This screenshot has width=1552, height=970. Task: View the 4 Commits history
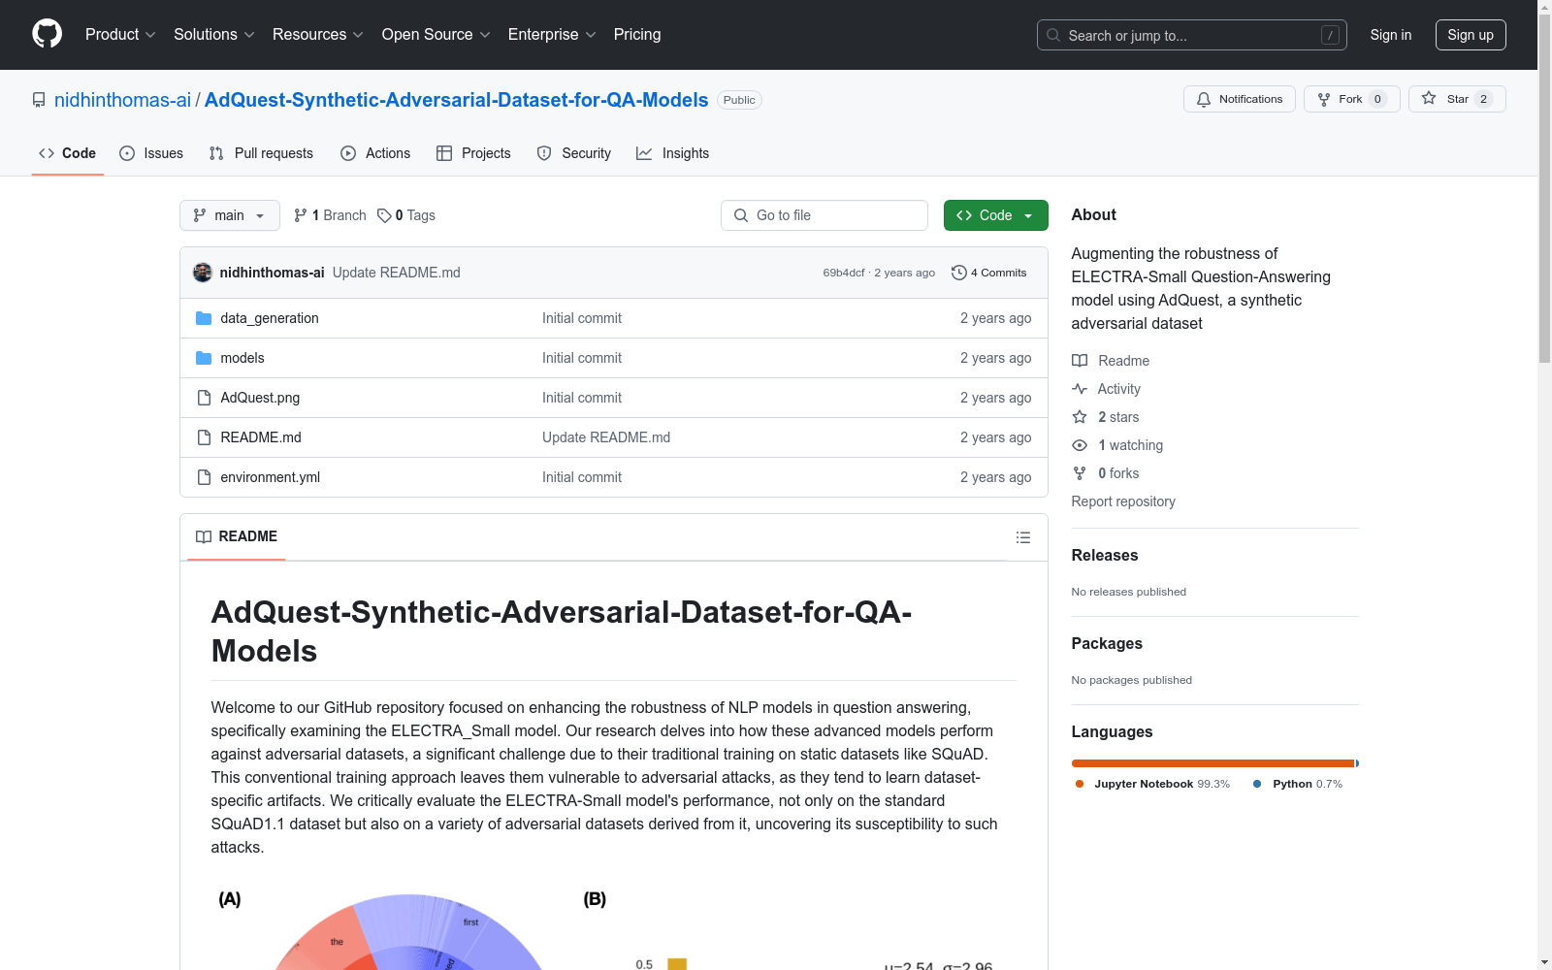(989, 273)
